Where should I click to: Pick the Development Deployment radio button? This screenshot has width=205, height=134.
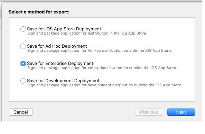(x=23, y=81)
